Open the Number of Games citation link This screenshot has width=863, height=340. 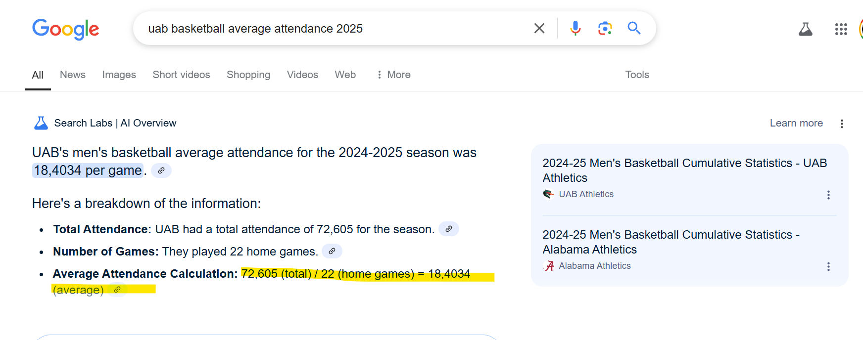pos(332,252)
